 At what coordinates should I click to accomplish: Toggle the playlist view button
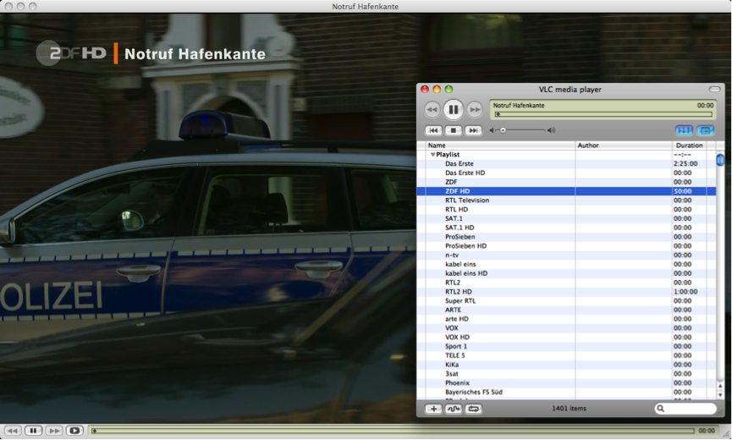click(706, 130)
